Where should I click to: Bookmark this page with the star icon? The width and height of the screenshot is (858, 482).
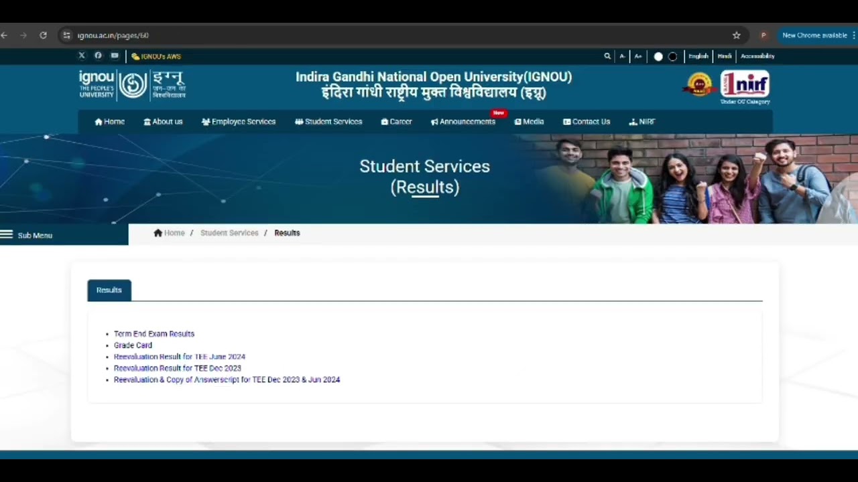[737, 35]
